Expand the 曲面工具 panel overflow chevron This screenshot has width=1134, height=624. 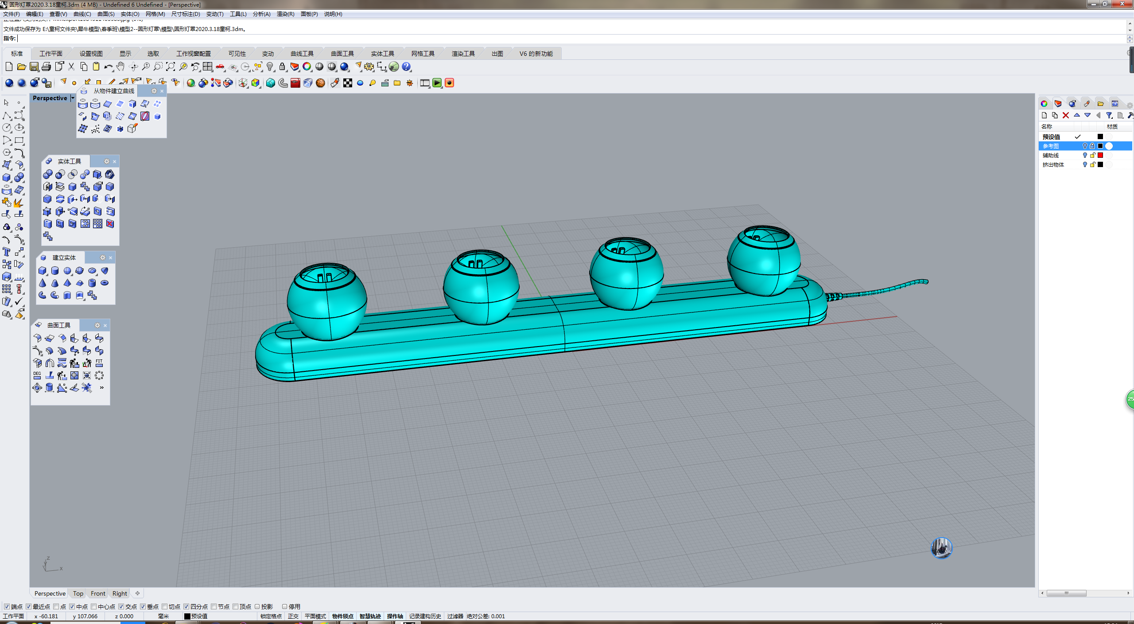pos(101,388)
